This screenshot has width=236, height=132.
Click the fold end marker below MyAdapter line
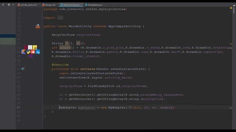tap(43, 112)
